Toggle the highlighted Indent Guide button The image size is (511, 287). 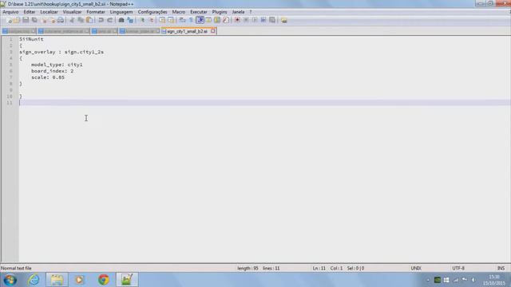tap(200, 20)
